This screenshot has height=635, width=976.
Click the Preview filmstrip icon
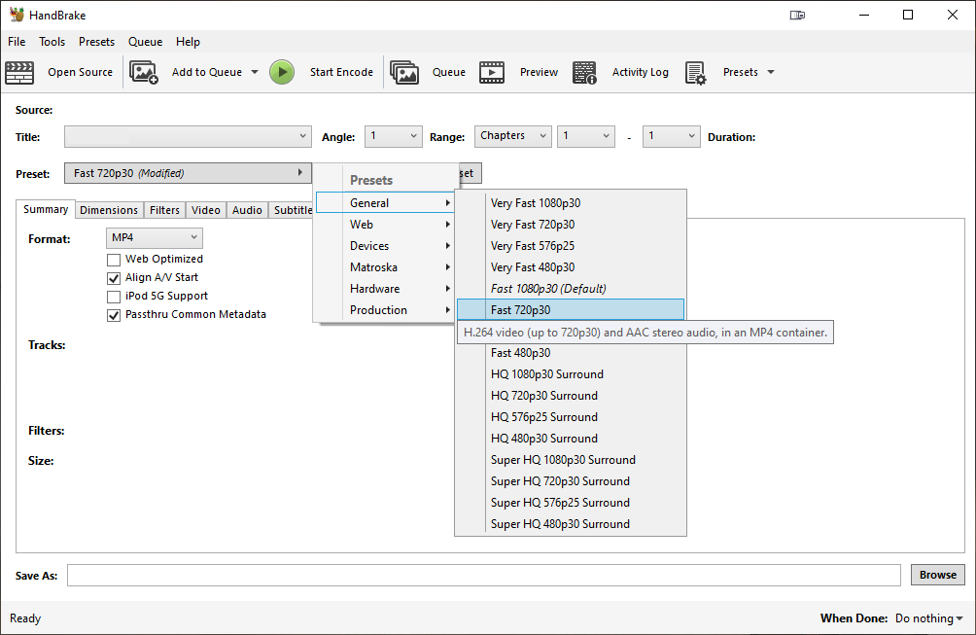click(x=492, y=72)
